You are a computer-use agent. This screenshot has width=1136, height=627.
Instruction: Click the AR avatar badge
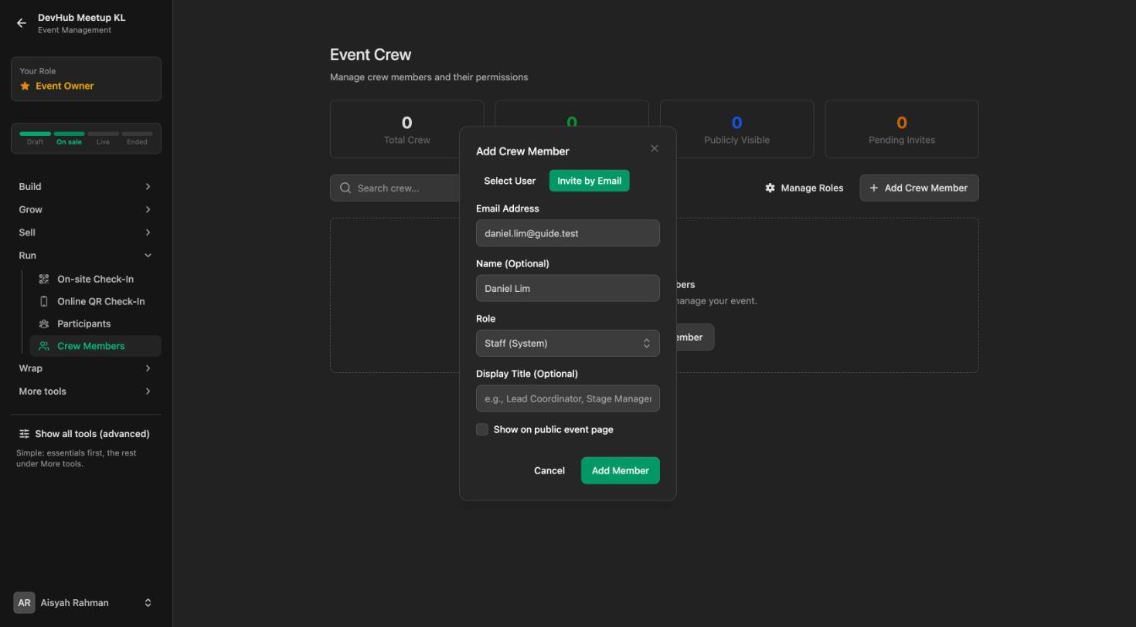pyautogui.click(x=24, y=603)
